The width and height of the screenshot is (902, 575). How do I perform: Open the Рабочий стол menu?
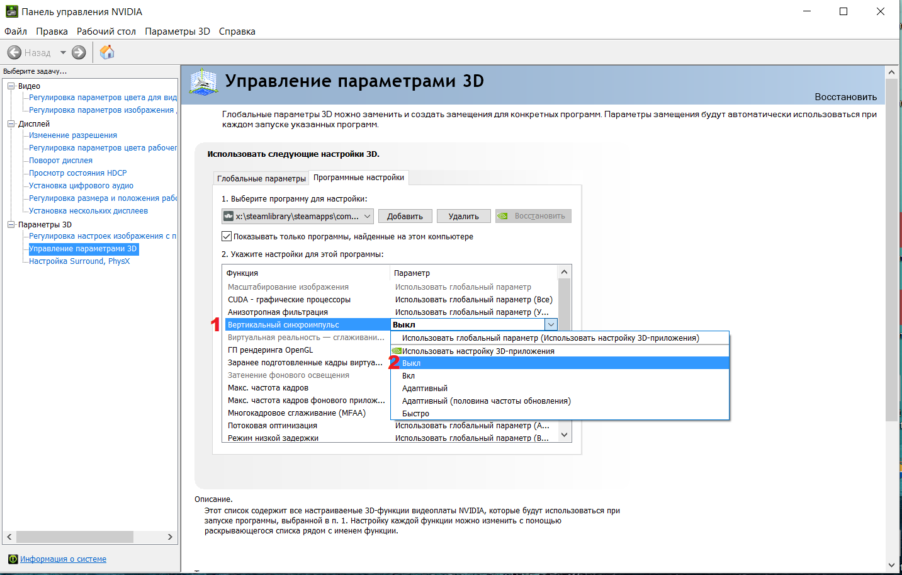pos(106,31)
